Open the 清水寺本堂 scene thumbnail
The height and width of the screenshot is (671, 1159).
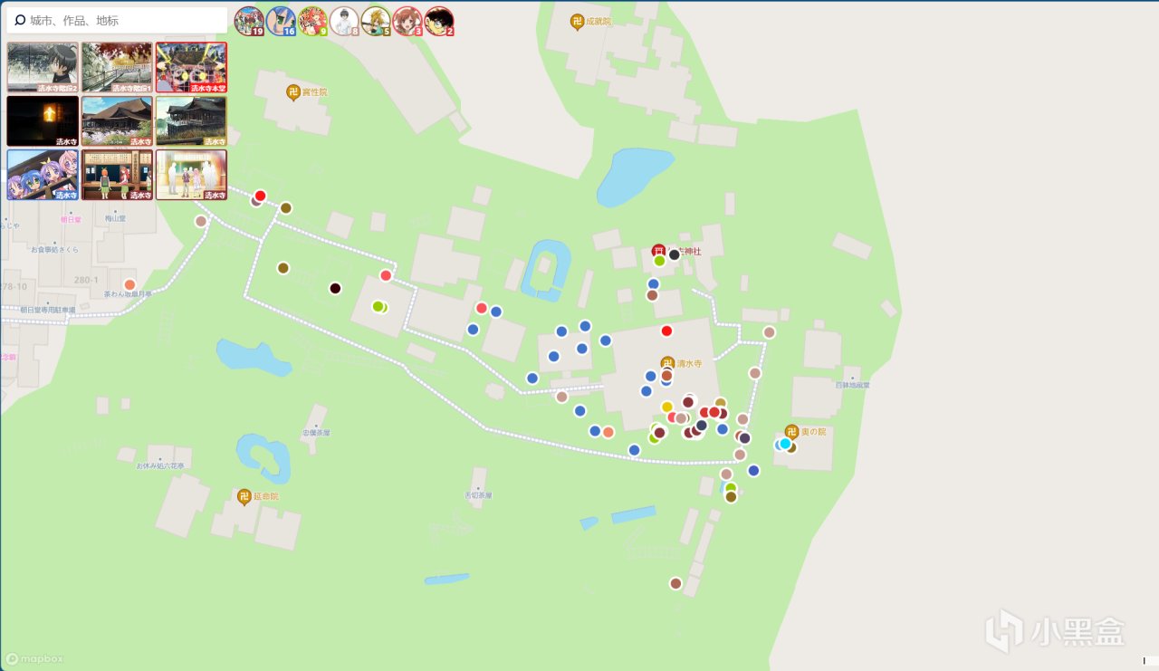click(191, 67)
